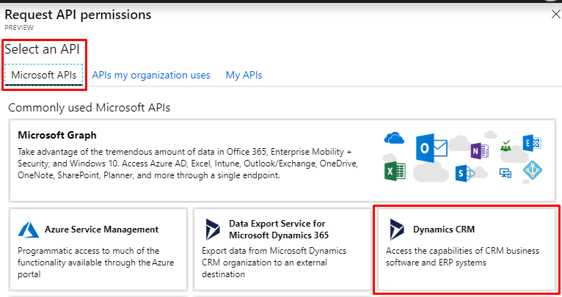Click the Azure Service Management triangle icon

29,230
